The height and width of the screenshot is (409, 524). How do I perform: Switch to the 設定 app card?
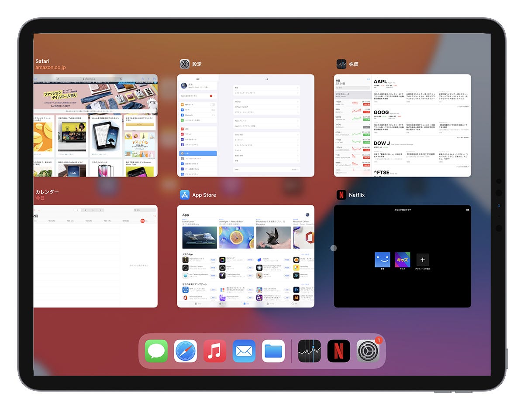(246, 126)
